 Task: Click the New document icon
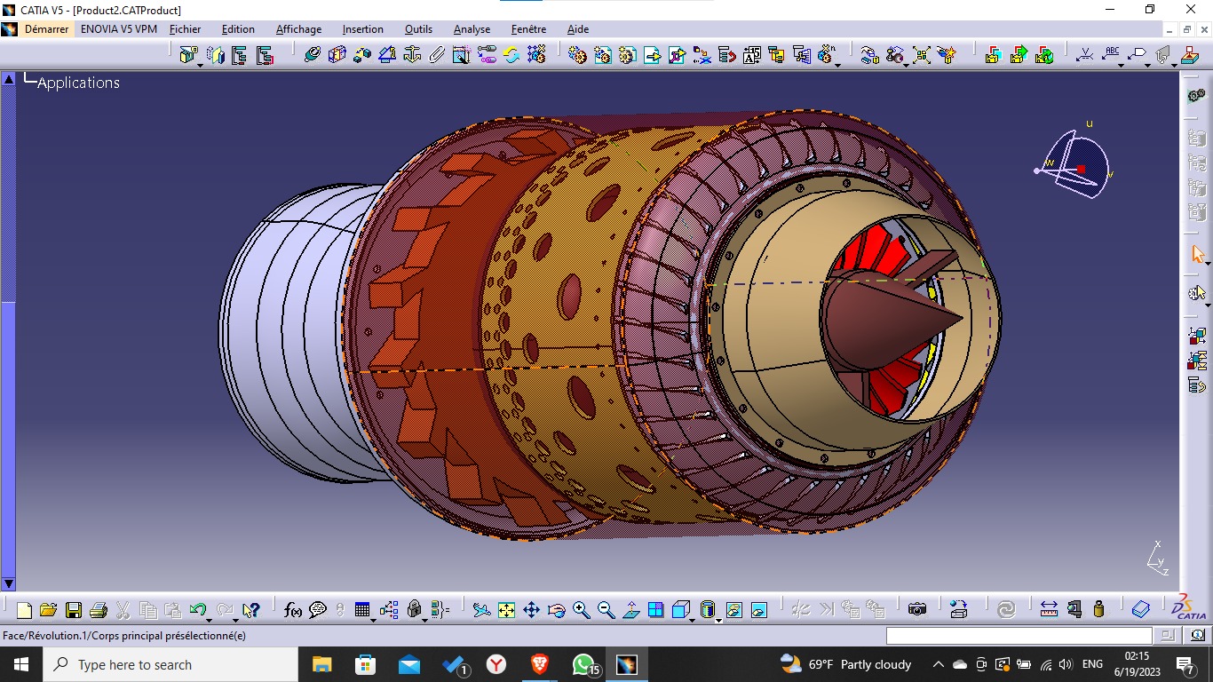(x=24, y=610)
